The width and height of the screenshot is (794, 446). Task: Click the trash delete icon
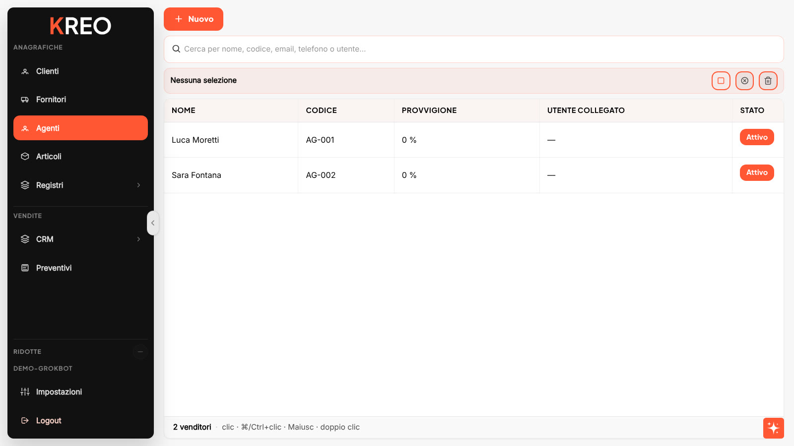pos(768,81)
